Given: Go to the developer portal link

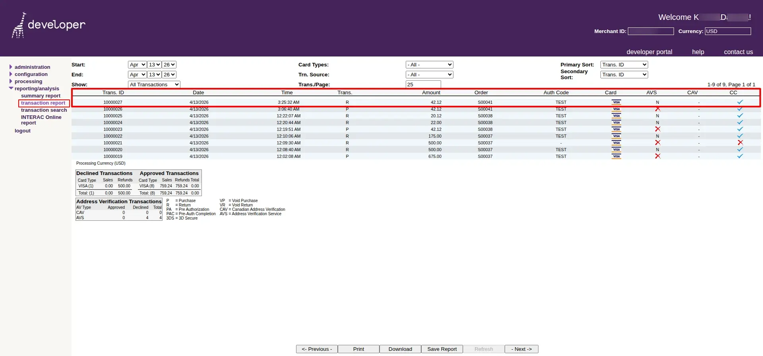Looking at the screenshot, I should pyautogui.click(x=649, y=52).
